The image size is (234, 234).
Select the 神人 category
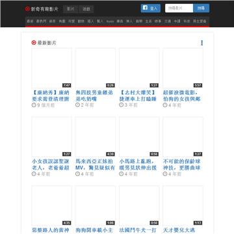click(129, 21)
